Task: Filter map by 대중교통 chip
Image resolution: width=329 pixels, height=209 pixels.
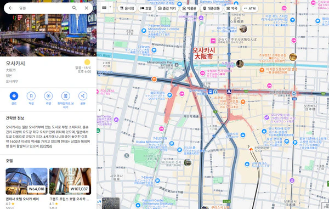Action: point(212,8)
